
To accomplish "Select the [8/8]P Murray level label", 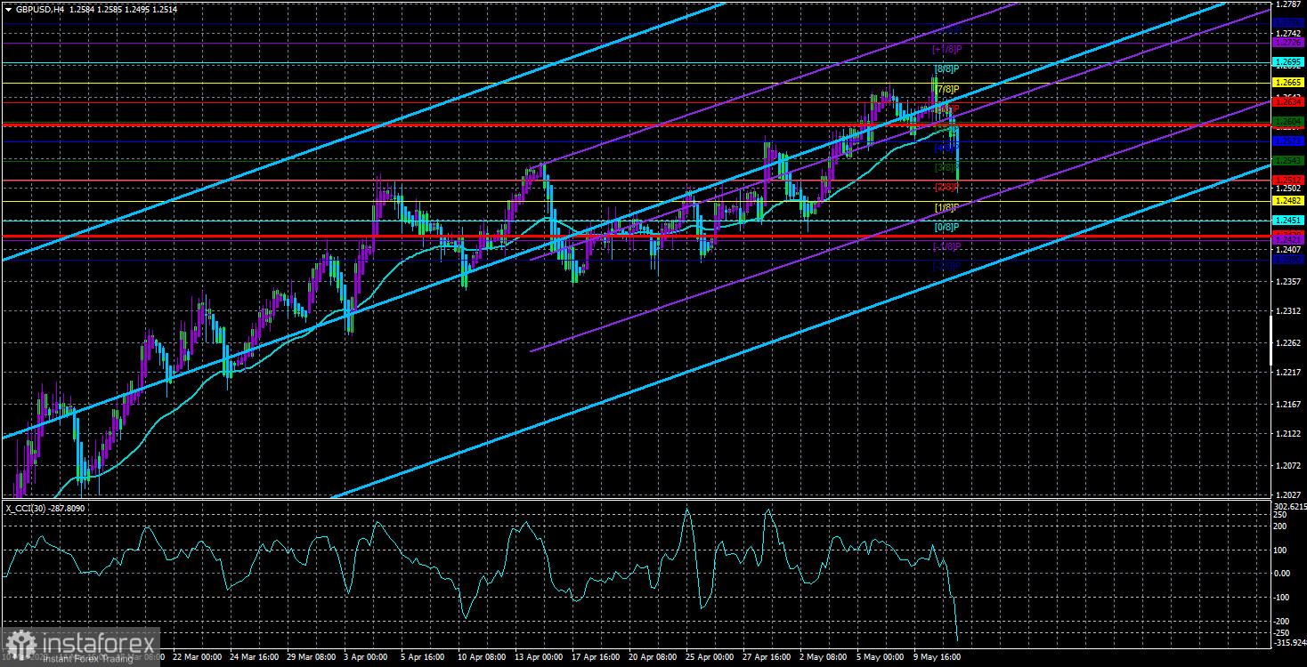I will [x=946, y=69].
